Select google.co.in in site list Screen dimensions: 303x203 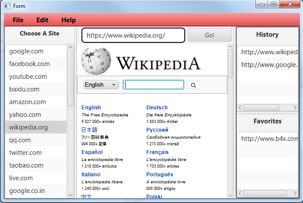tap(36, 191)
